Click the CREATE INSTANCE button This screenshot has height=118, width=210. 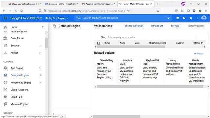tap(134, 26)
